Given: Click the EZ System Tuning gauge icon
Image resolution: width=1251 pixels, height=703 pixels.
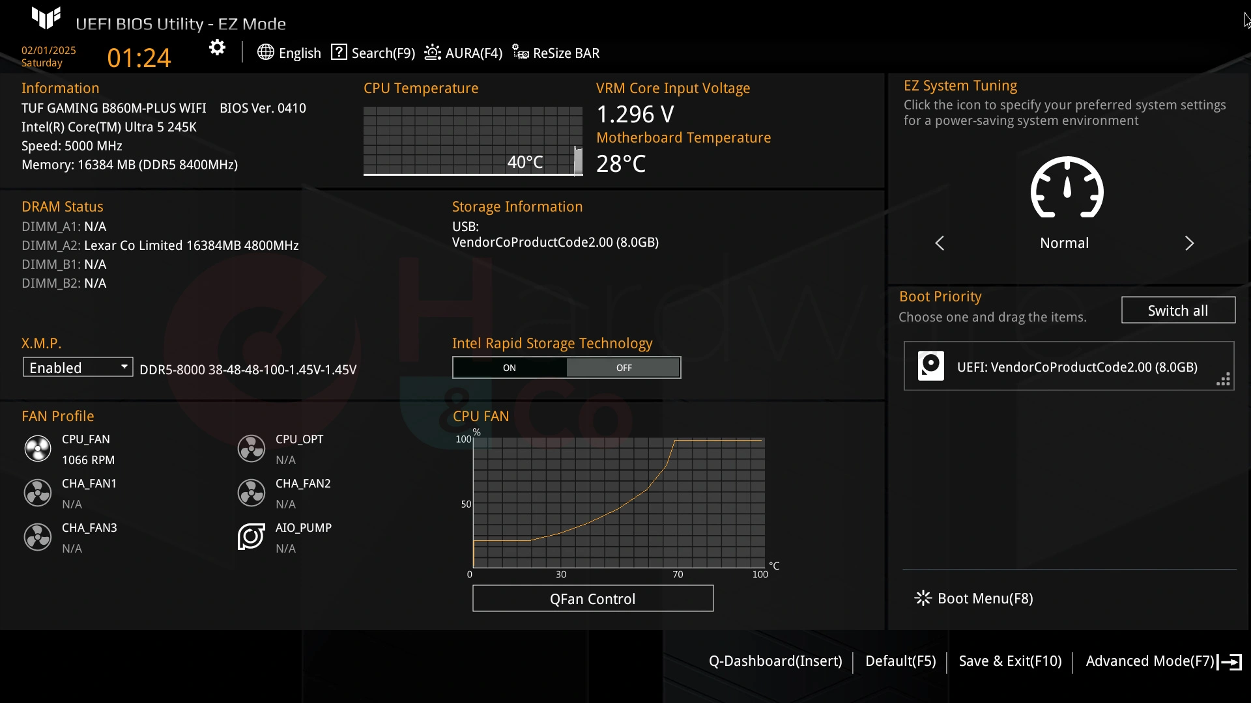Looking at the screenshot, I should coord(1067,187).
